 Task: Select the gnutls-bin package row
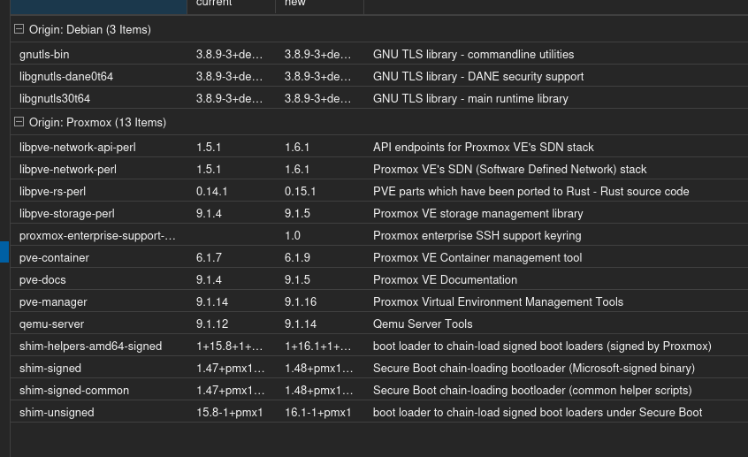point(379,55)
